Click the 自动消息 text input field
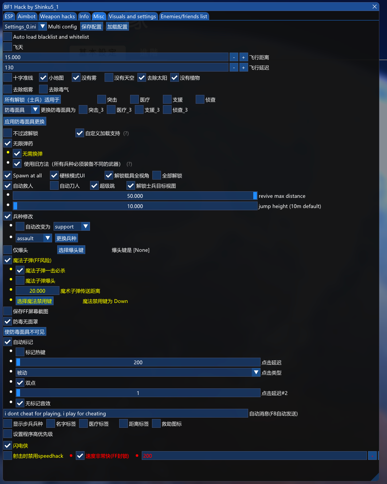The width and height of the screenshot is (387, 484). coord(126,414)
